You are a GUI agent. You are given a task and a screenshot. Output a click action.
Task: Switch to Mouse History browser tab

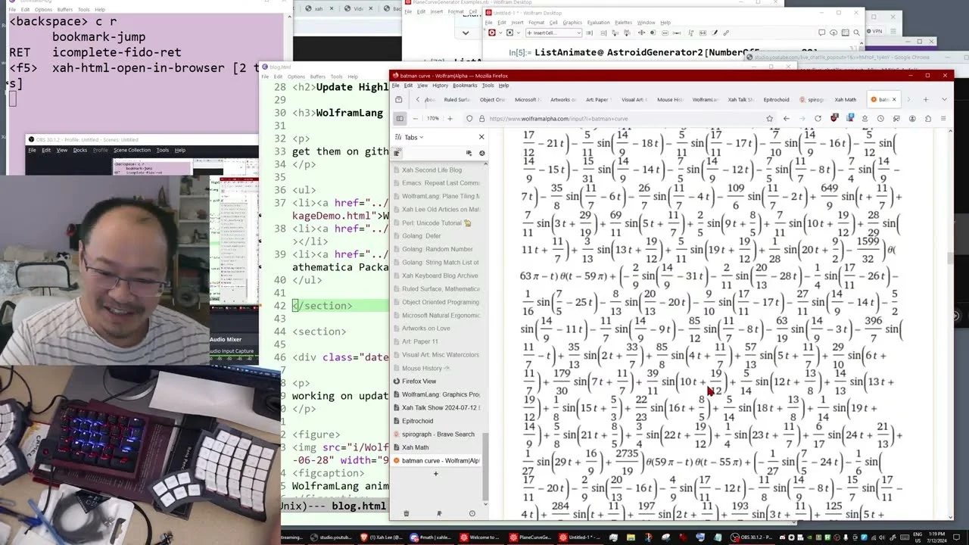(x=669, y=100)
